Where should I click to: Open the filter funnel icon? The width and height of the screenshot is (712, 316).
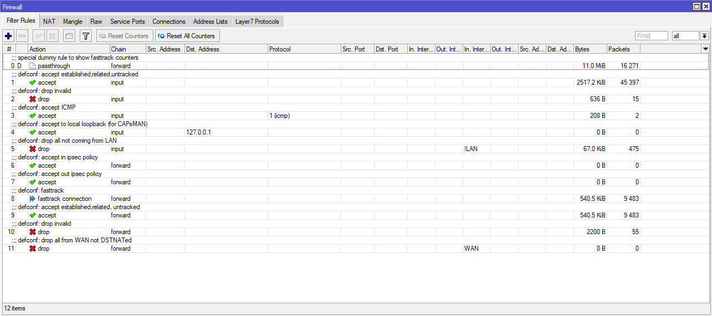(x=85, y=36)
